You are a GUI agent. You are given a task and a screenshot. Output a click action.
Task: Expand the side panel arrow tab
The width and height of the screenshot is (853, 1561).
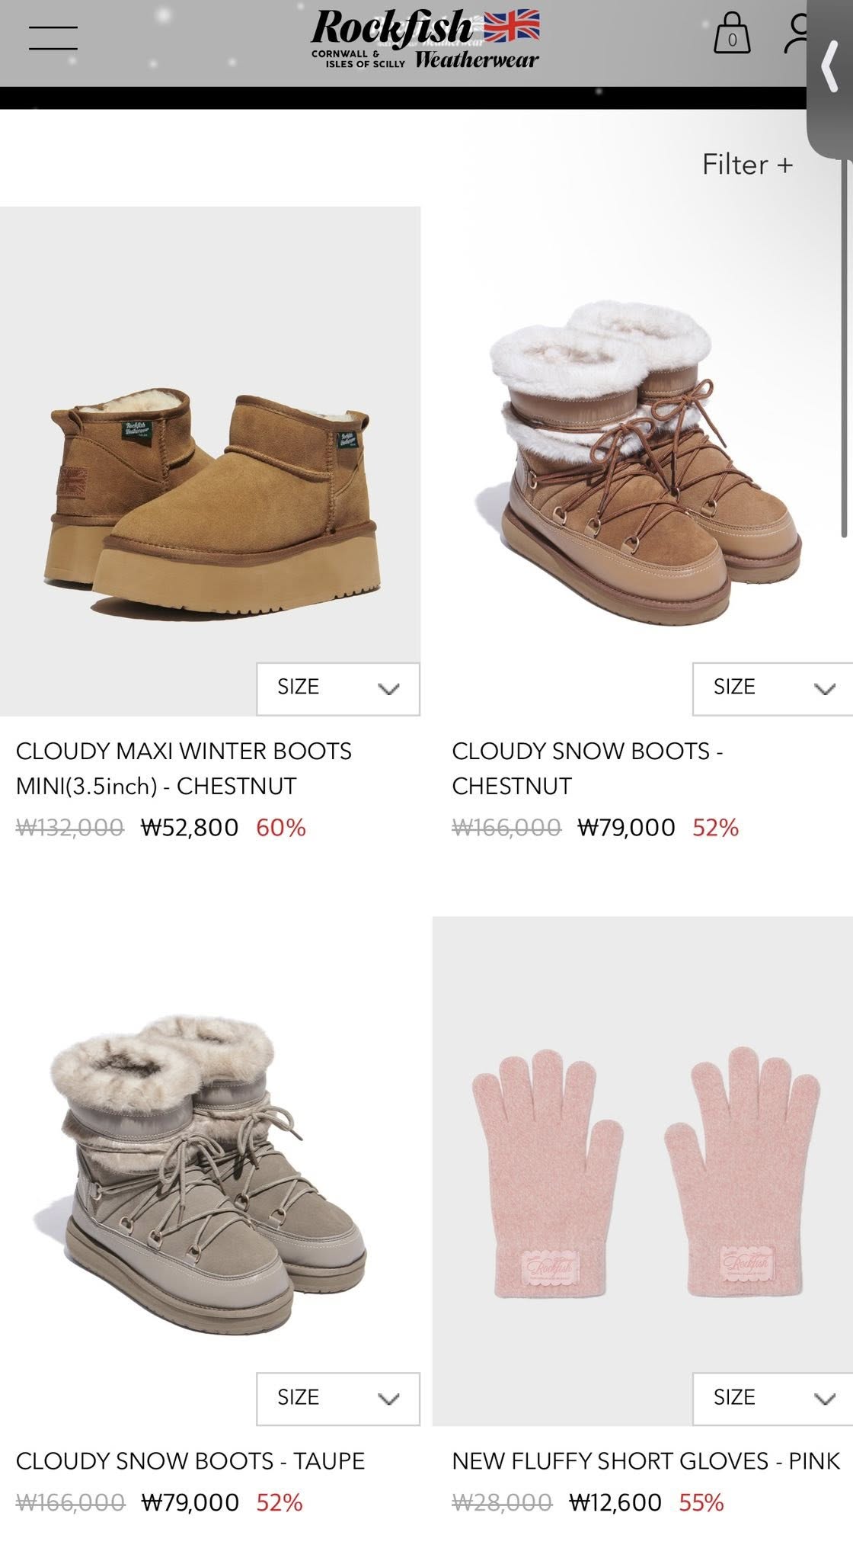pos(829,67)
